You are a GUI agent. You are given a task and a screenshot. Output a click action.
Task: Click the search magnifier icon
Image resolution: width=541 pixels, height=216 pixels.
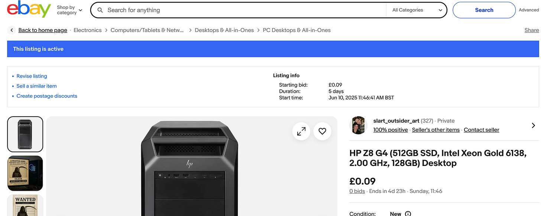tap(100, 10)
